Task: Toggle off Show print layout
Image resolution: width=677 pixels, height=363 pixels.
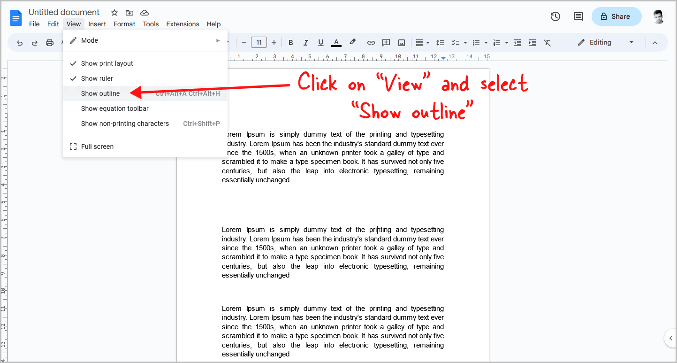Action: 107,63
